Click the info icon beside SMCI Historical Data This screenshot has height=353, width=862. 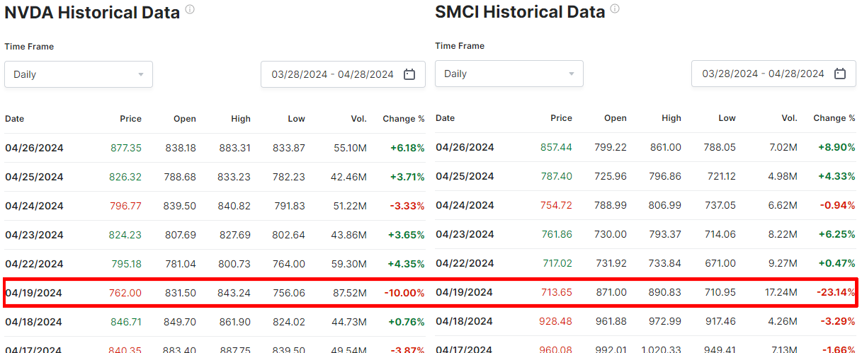(x=615, y=9)
